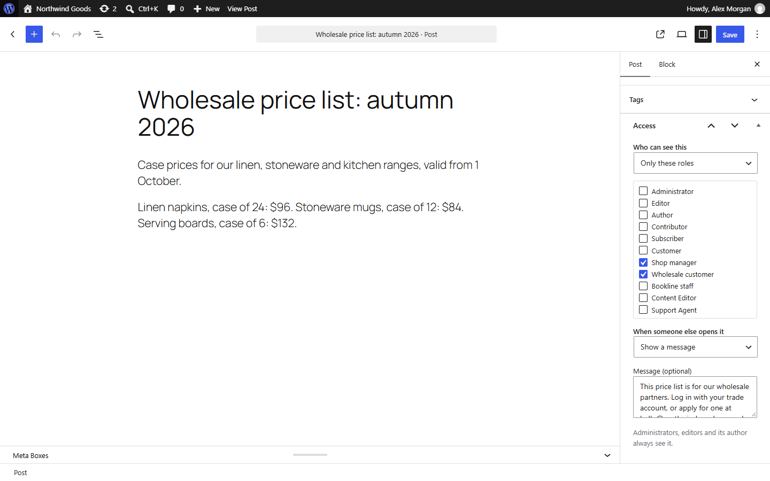770x481 pixels.
Task: Undo the last change
Action: pos(56,34)
